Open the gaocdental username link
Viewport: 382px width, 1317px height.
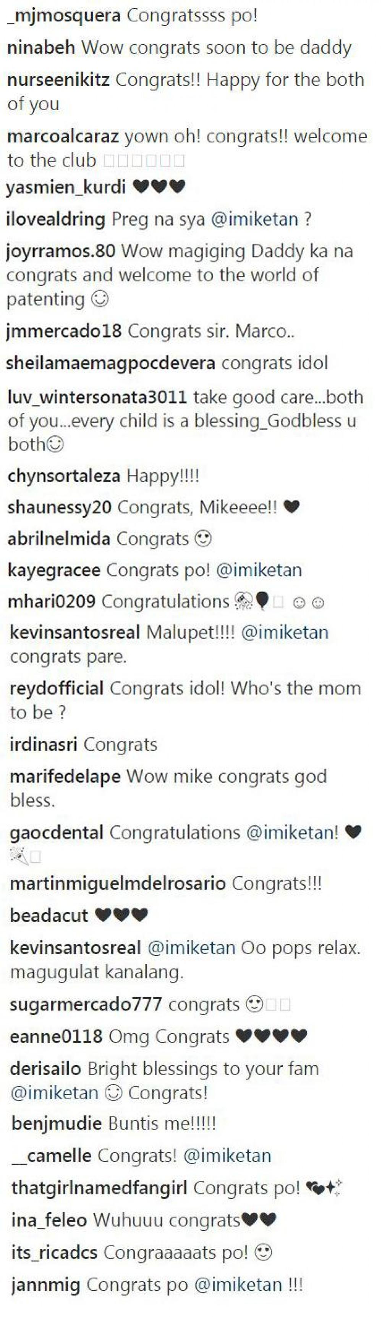pyautogui.click(x=56, y=833)
